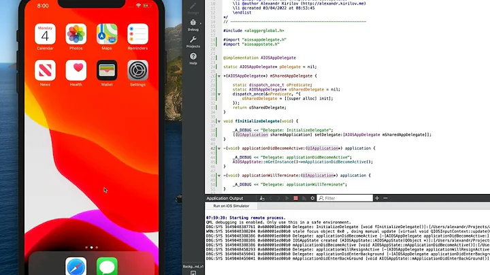The image size is (490, 275).
Task: Decrease output font size with minus
Action: (x=385, y=198)
